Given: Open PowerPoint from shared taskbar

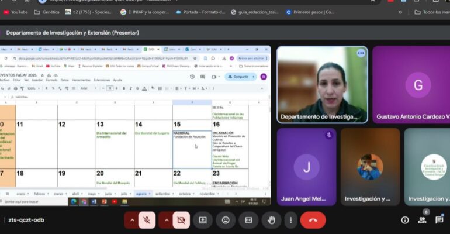Looking at the screenshot, I should coord(104,202).
